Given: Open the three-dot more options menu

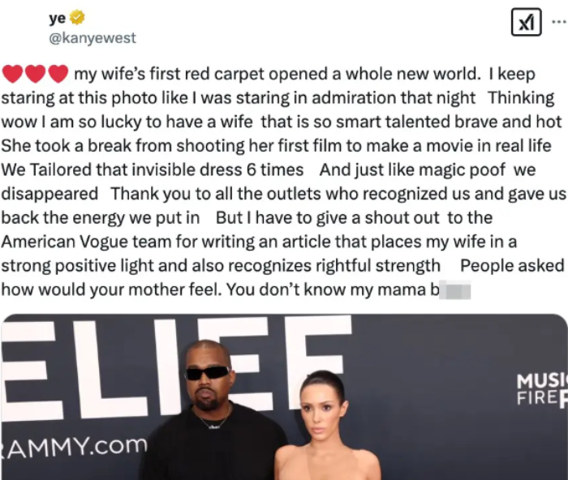Looking at the screenshot, I should click(x=560, y=23).
